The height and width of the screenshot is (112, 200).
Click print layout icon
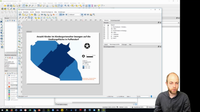(42, 15)
